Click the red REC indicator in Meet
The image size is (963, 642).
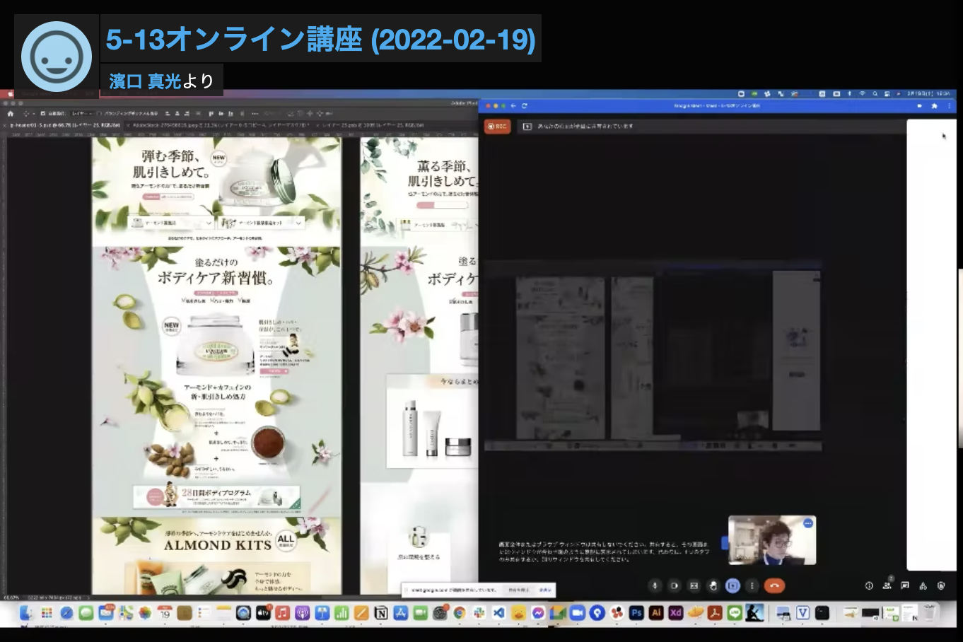point(498,126)
